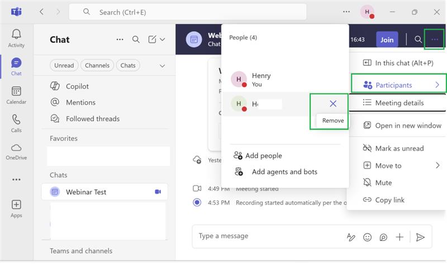Search in this chat magnifier icon

tap(418, 39)
